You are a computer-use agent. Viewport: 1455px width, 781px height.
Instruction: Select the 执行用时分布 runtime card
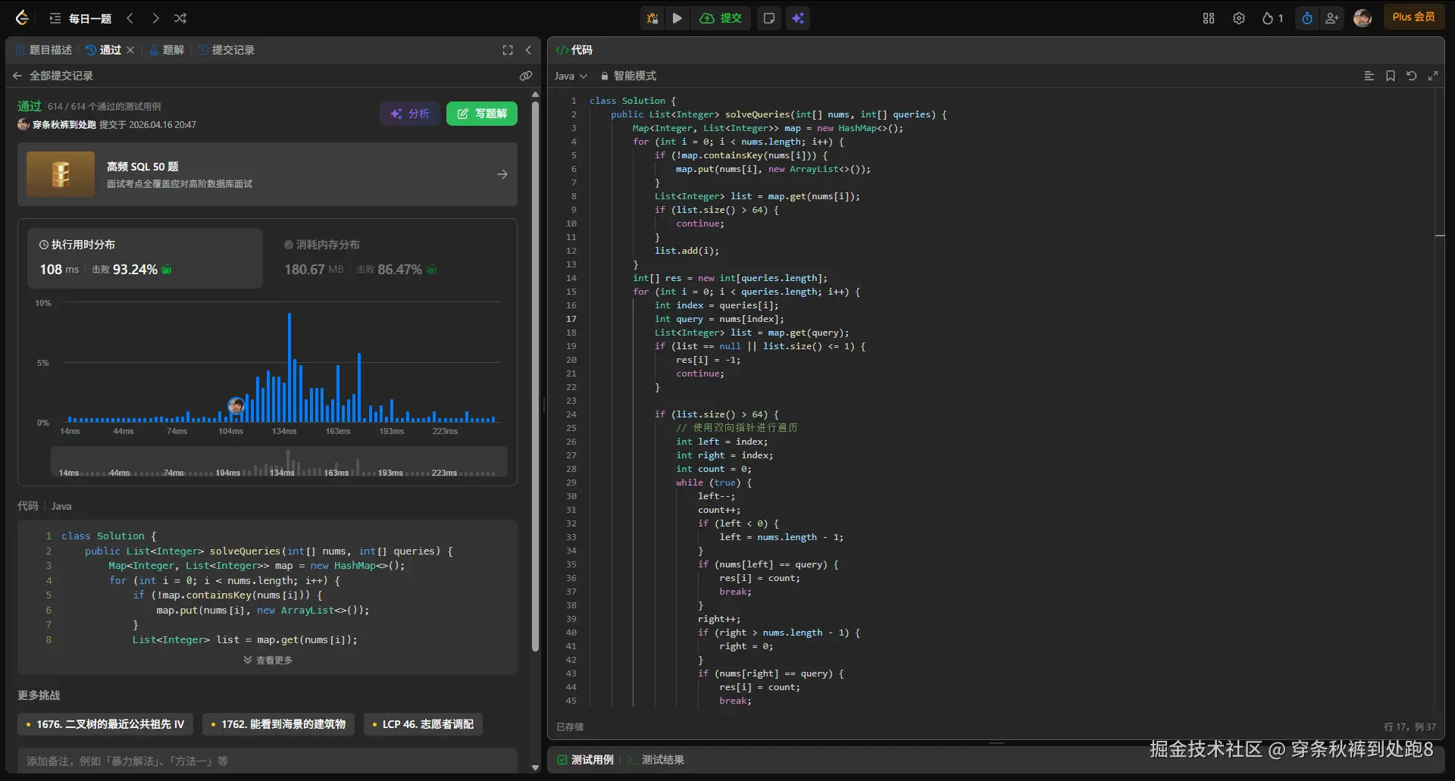[145, 258]
